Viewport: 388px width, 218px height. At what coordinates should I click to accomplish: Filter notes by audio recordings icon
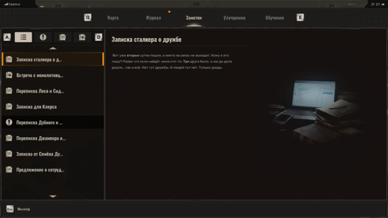(x=82, y=37)
